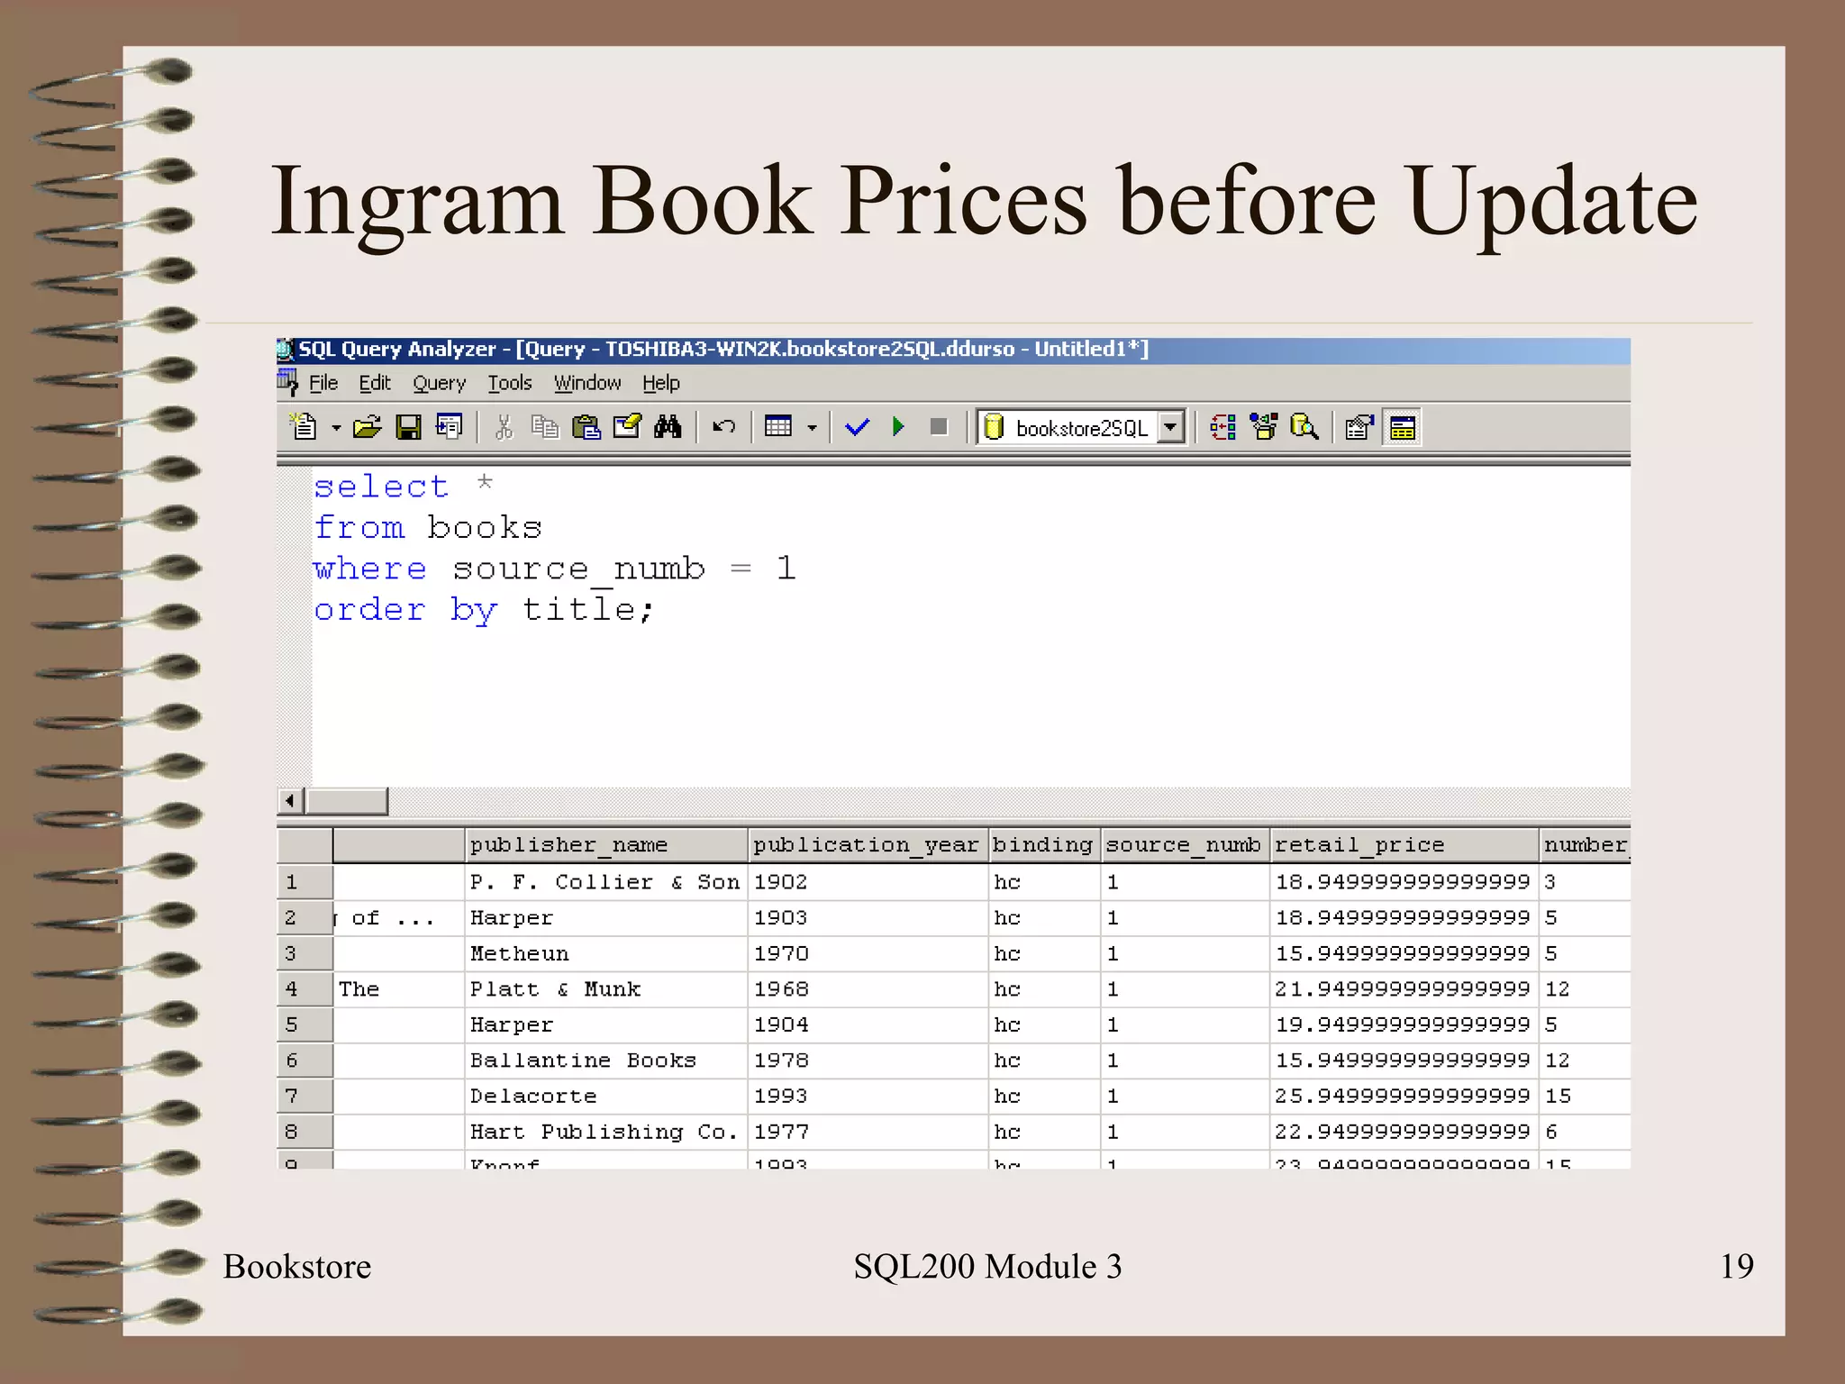Screen dimensions: 1845x1384
Task: Expand the New Query dropdown arrow
Action: [336, 427]
